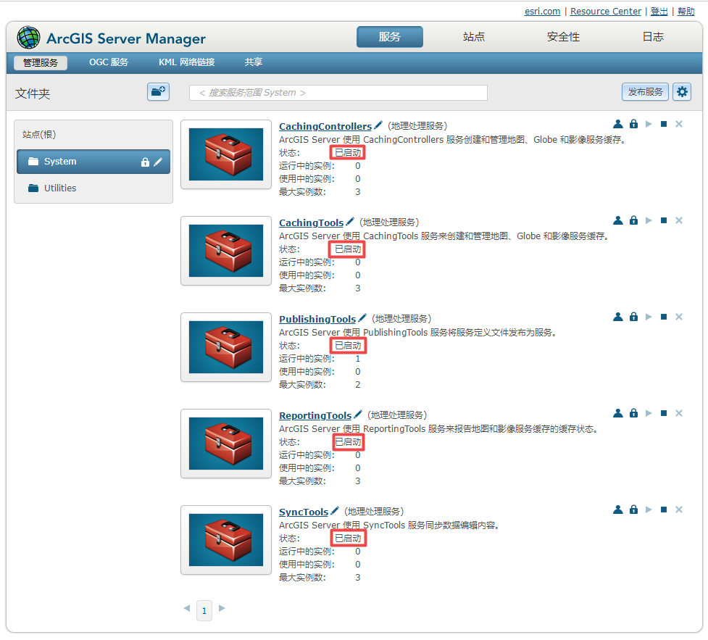Edit CachingTools via pencil icon
Image resolution: width=708 pixels, height=640 pixels.
pos(350,222)
